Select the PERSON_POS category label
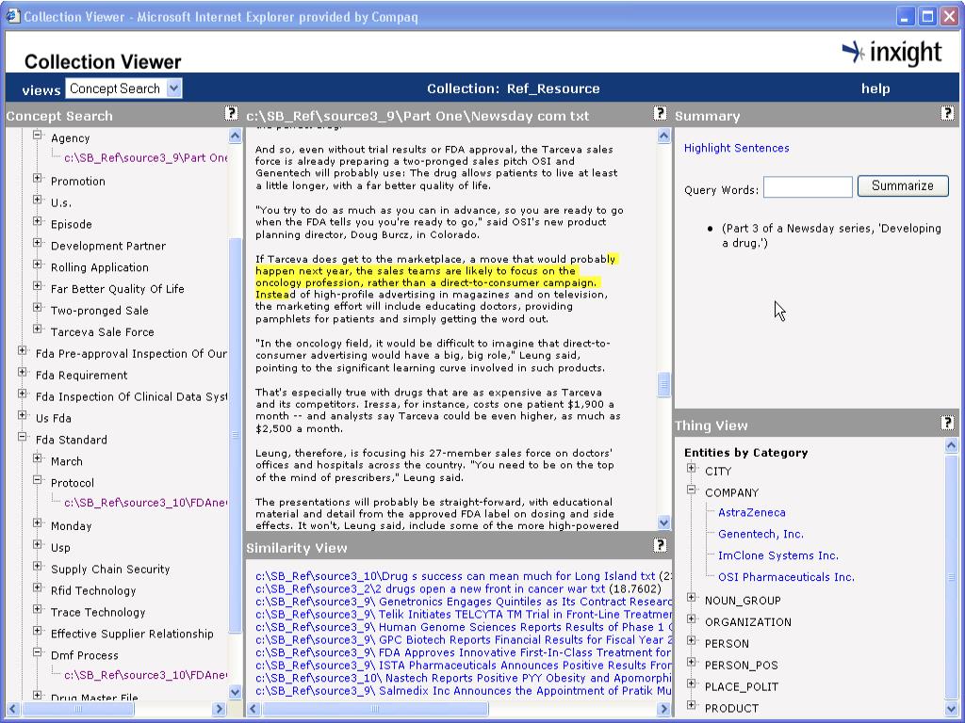This screenshot has width=965, height=723. (741, 666)
